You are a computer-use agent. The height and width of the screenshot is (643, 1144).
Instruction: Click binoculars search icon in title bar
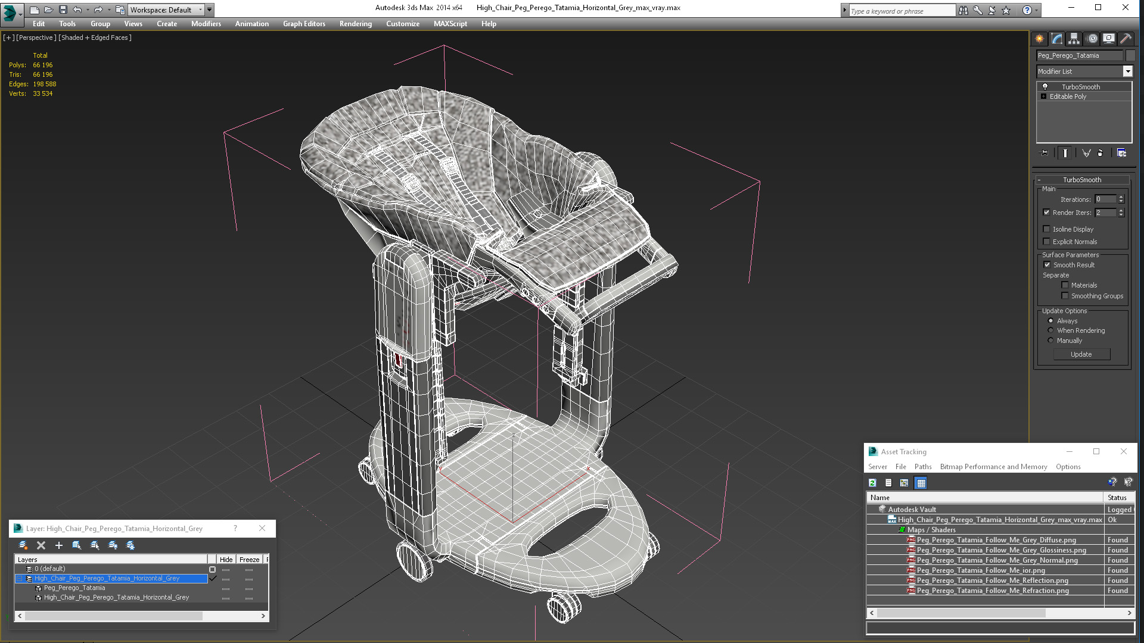[x=963, y=10]
